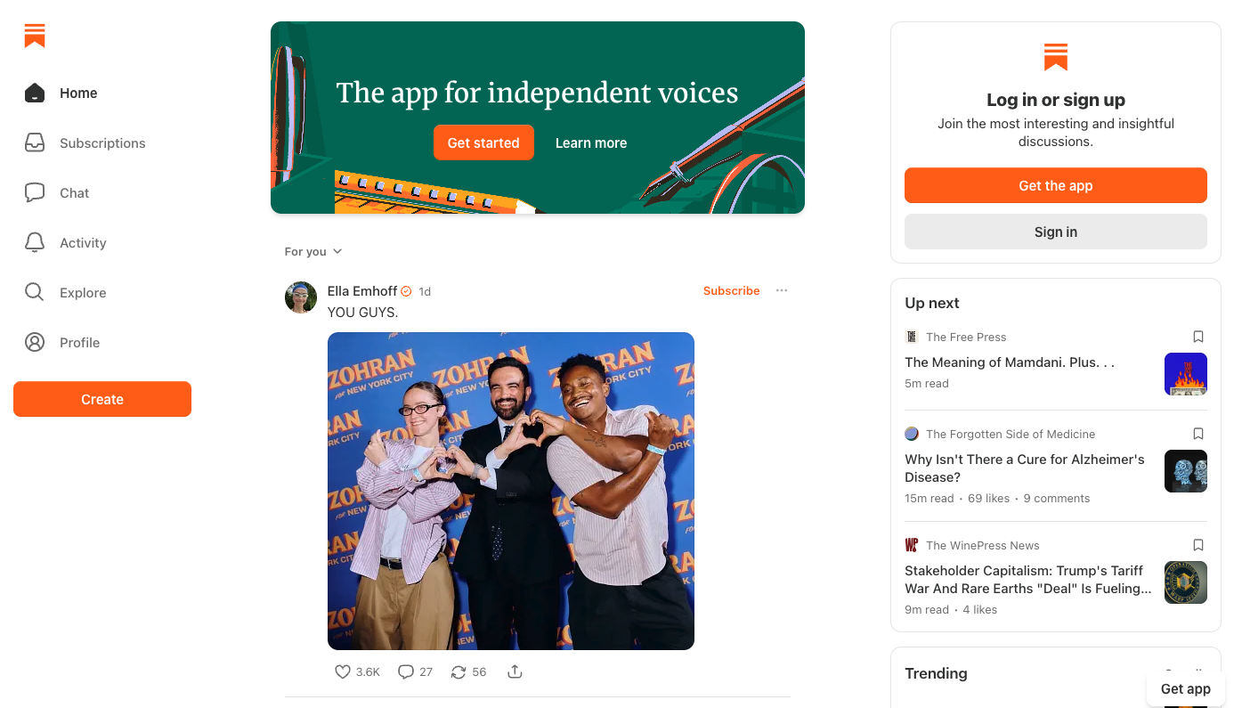This screenshot has height=708, width=1242.
Task: Subscribe to Ella Emhoff
Action: [731, 290]
